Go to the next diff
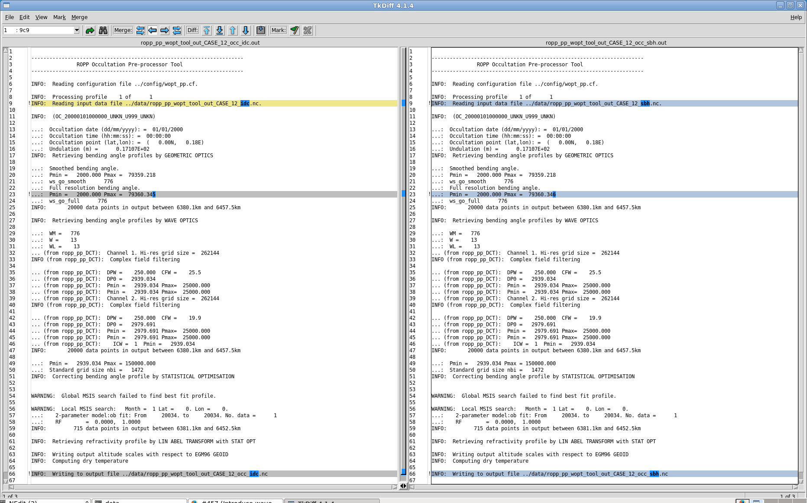Screen dimensions: 807x503 246,30
